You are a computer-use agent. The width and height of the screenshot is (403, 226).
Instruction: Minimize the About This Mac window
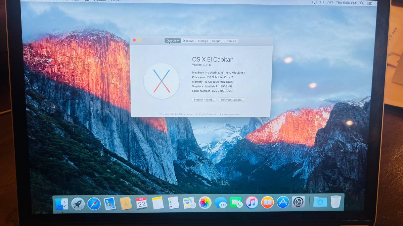[139, 40]
